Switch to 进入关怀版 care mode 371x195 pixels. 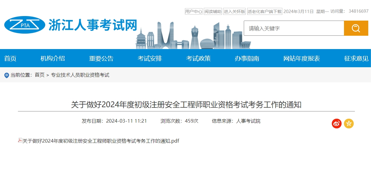(234, 12)
